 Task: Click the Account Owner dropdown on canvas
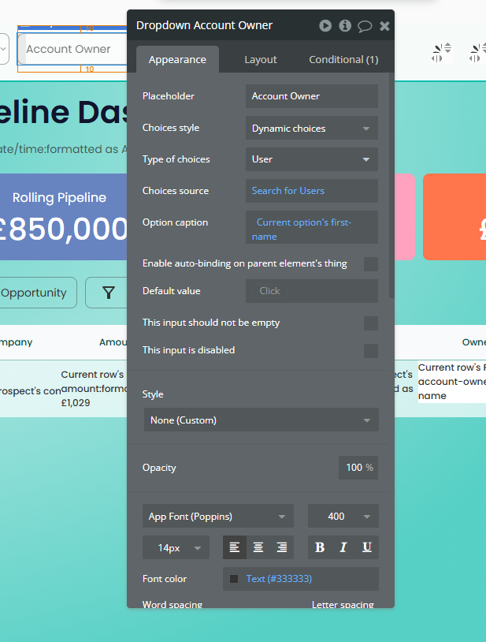point(72,49)
